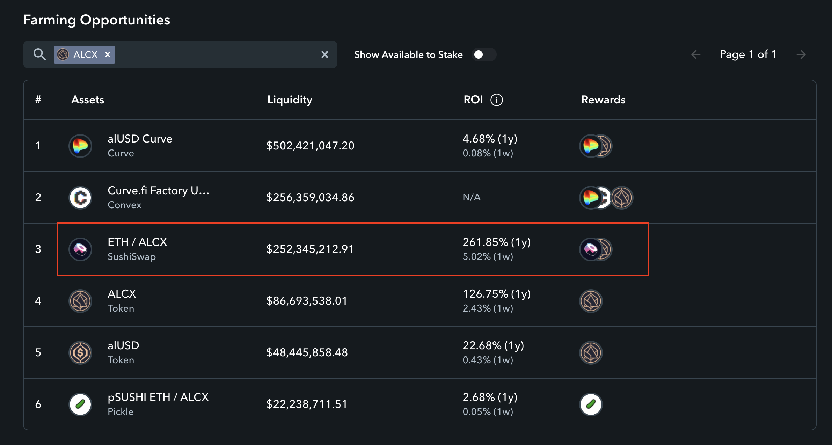Click the Rewards column header
This screenshot has height=445, width=832.
(603, 100)
